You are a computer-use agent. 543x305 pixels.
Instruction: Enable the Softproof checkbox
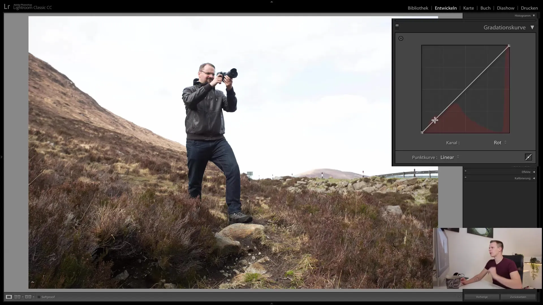click(39, 297)
